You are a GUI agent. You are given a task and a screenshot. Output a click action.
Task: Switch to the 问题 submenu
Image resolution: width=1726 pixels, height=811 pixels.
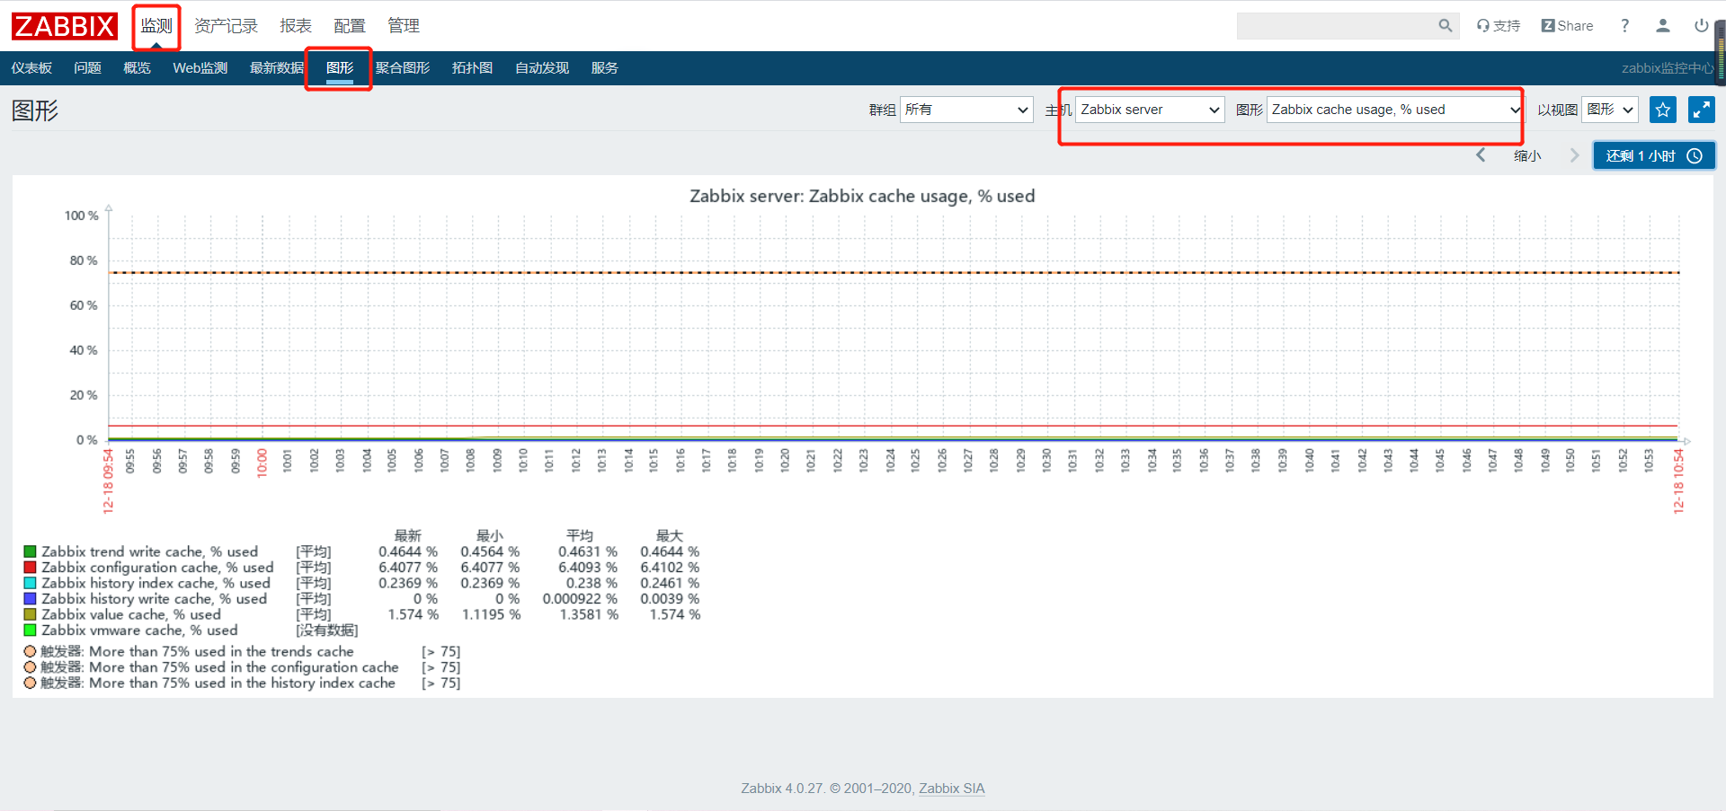coord(87,68)
